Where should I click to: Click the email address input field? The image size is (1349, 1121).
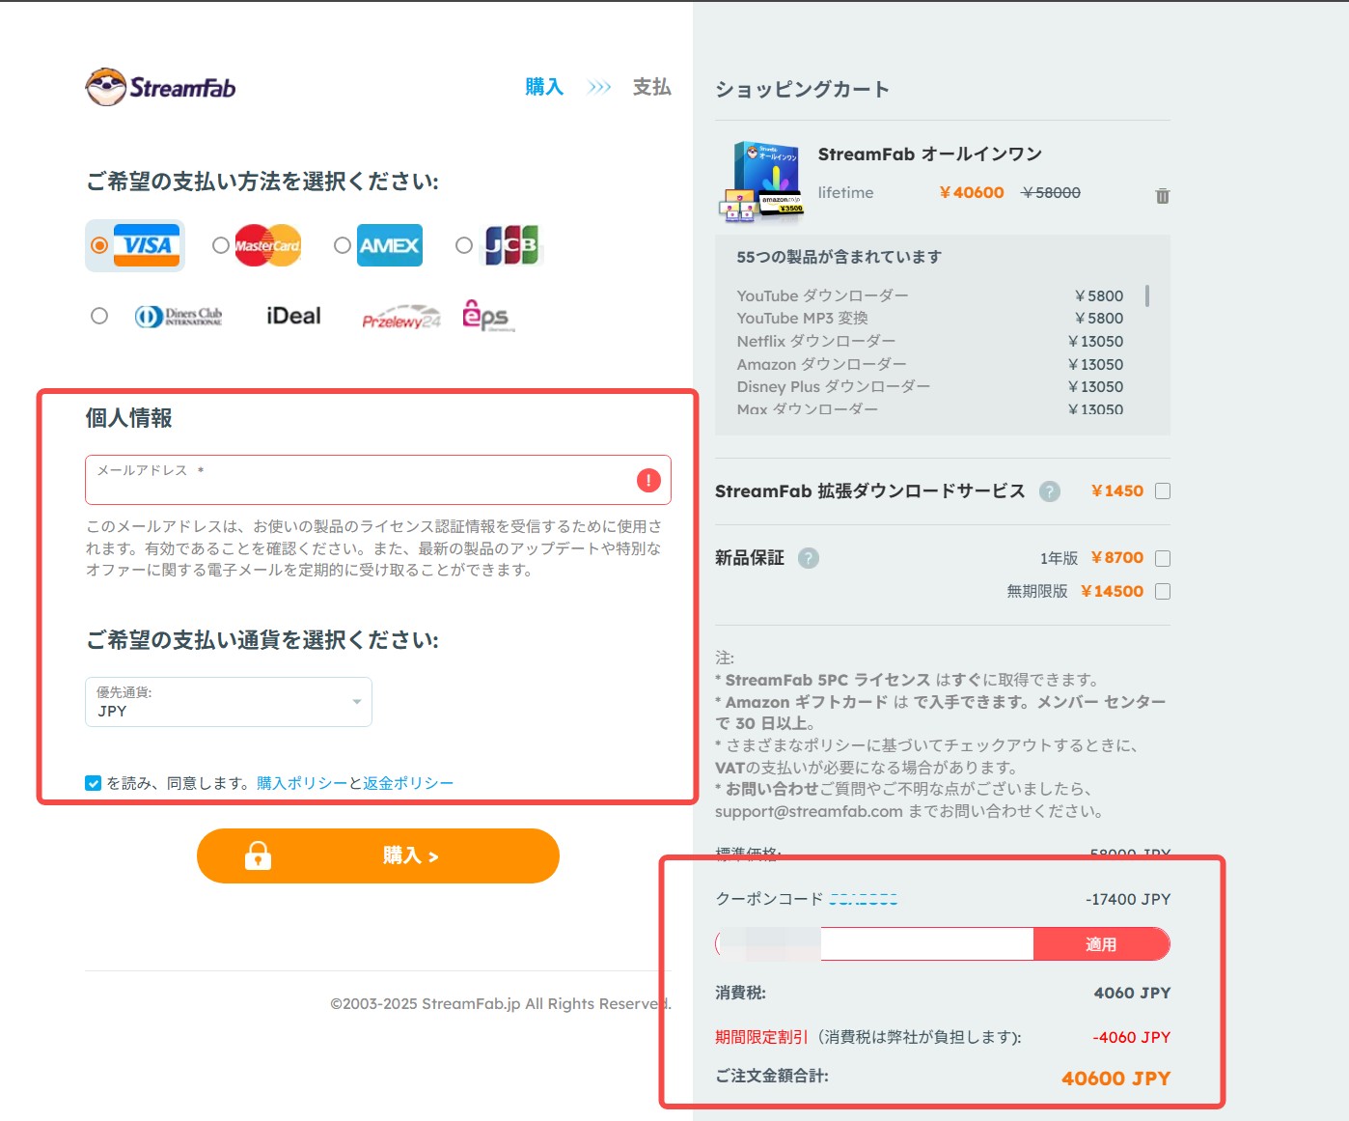[x=378, y=480]
